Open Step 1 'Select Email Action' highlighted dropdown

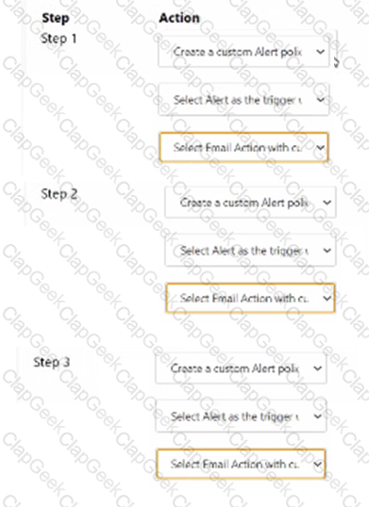pyautogui.click(x=243, y=147)
